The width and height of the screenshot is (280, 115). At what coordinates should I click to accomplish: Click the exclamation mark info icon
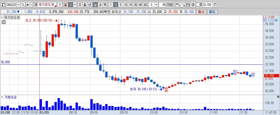[x=60, y=5]
